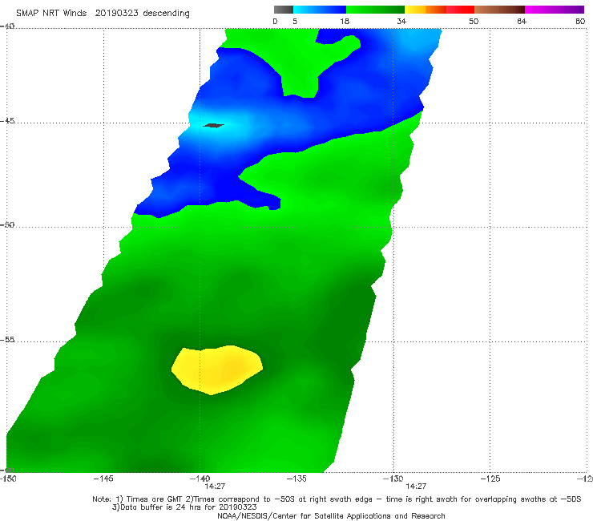The image size is (593, 521).
Task: Click the latitude label '-45'
Action: (x=7, y=121)
